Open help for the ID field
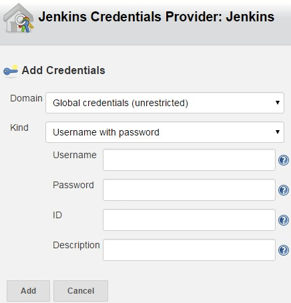Viewport: 291px width, 303px height. (x=284, y=220)
